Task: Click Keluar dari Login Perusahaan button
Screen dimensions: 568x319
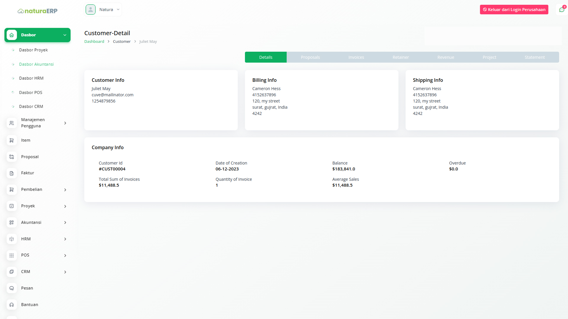Action: 514,10
